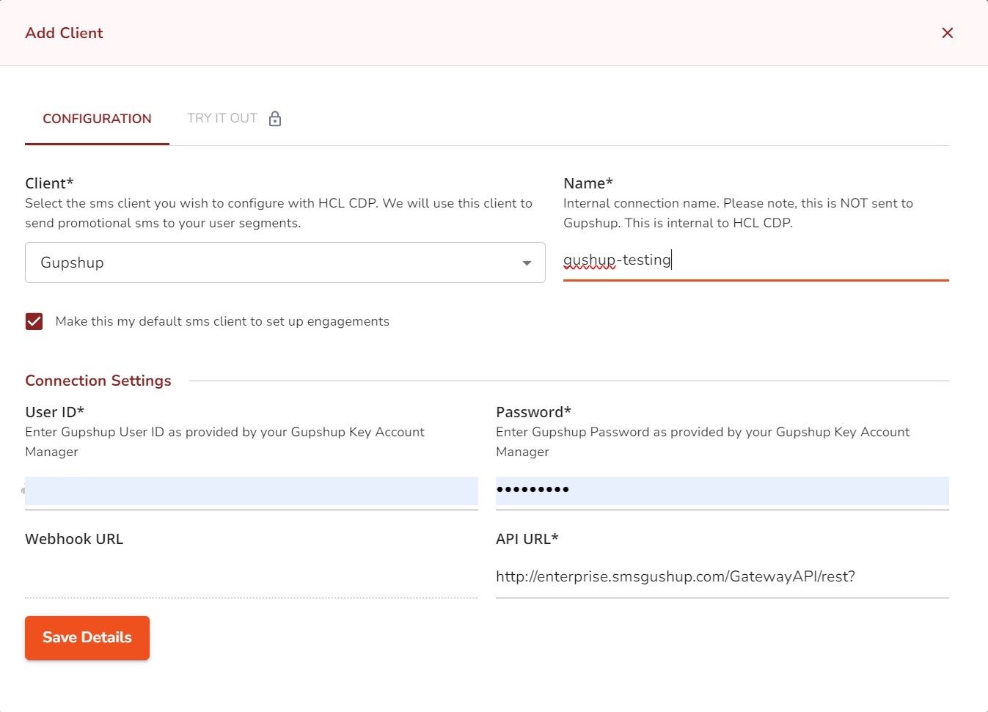The height and width of the screenshot is (712, 988).
Task: Edit the API URL field
Action: 722,577
